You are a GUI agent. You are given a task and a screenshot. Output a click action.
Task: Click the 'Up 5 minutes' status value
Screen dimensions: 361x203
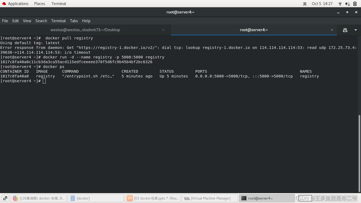[x=174, y=76]
